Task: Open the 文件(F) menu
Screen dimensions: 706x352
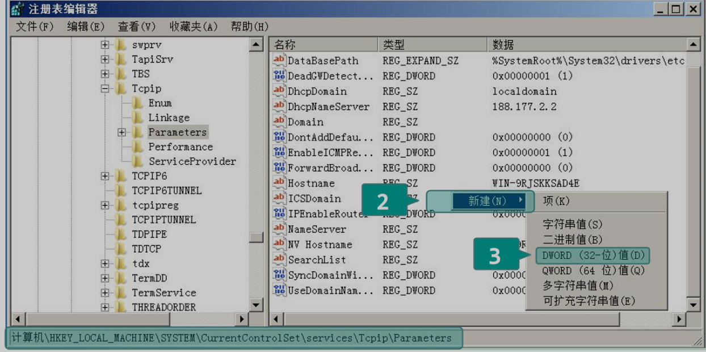Action: pyautogui.click(x=34, y=27)
